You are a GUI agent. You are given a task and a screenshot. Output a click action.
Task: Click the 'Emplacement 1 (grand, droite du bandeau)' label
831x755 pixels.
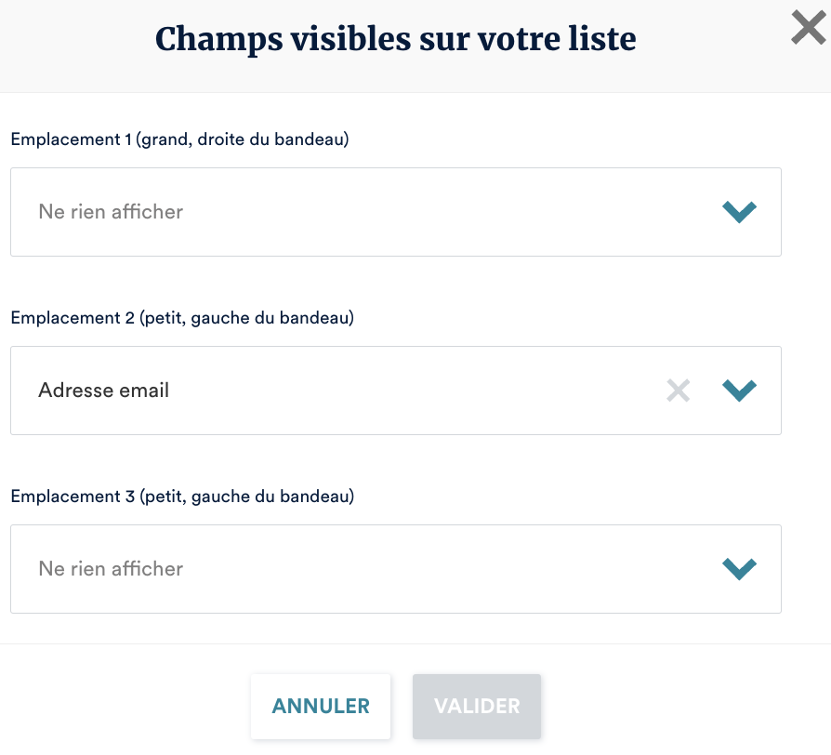click(179, 139)
